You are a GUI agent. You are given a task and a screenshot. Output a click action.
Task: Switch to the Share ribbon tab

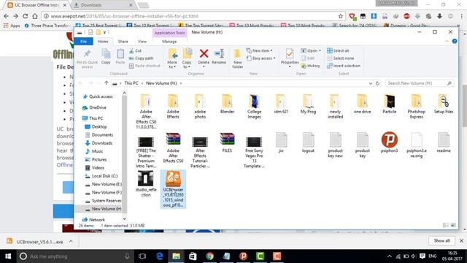123,42
